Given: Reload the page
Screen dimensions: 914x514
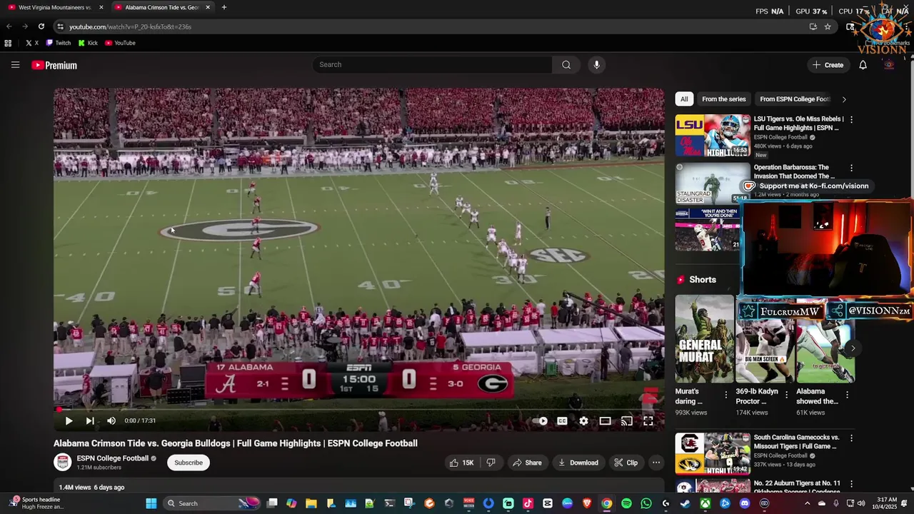Looking at the screenshot, I should (x=41, y=26).
